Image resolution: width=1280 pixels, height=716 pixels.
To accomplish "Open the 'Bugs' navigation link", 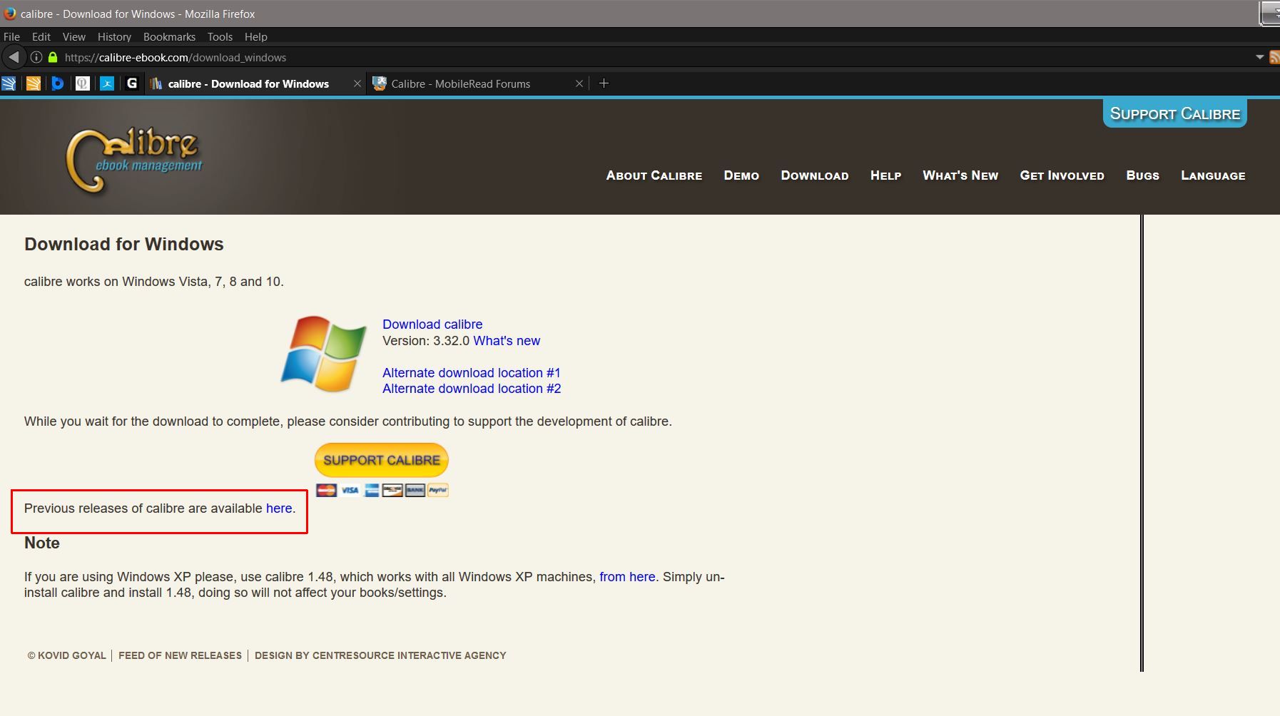I will tap(1143, 175).
